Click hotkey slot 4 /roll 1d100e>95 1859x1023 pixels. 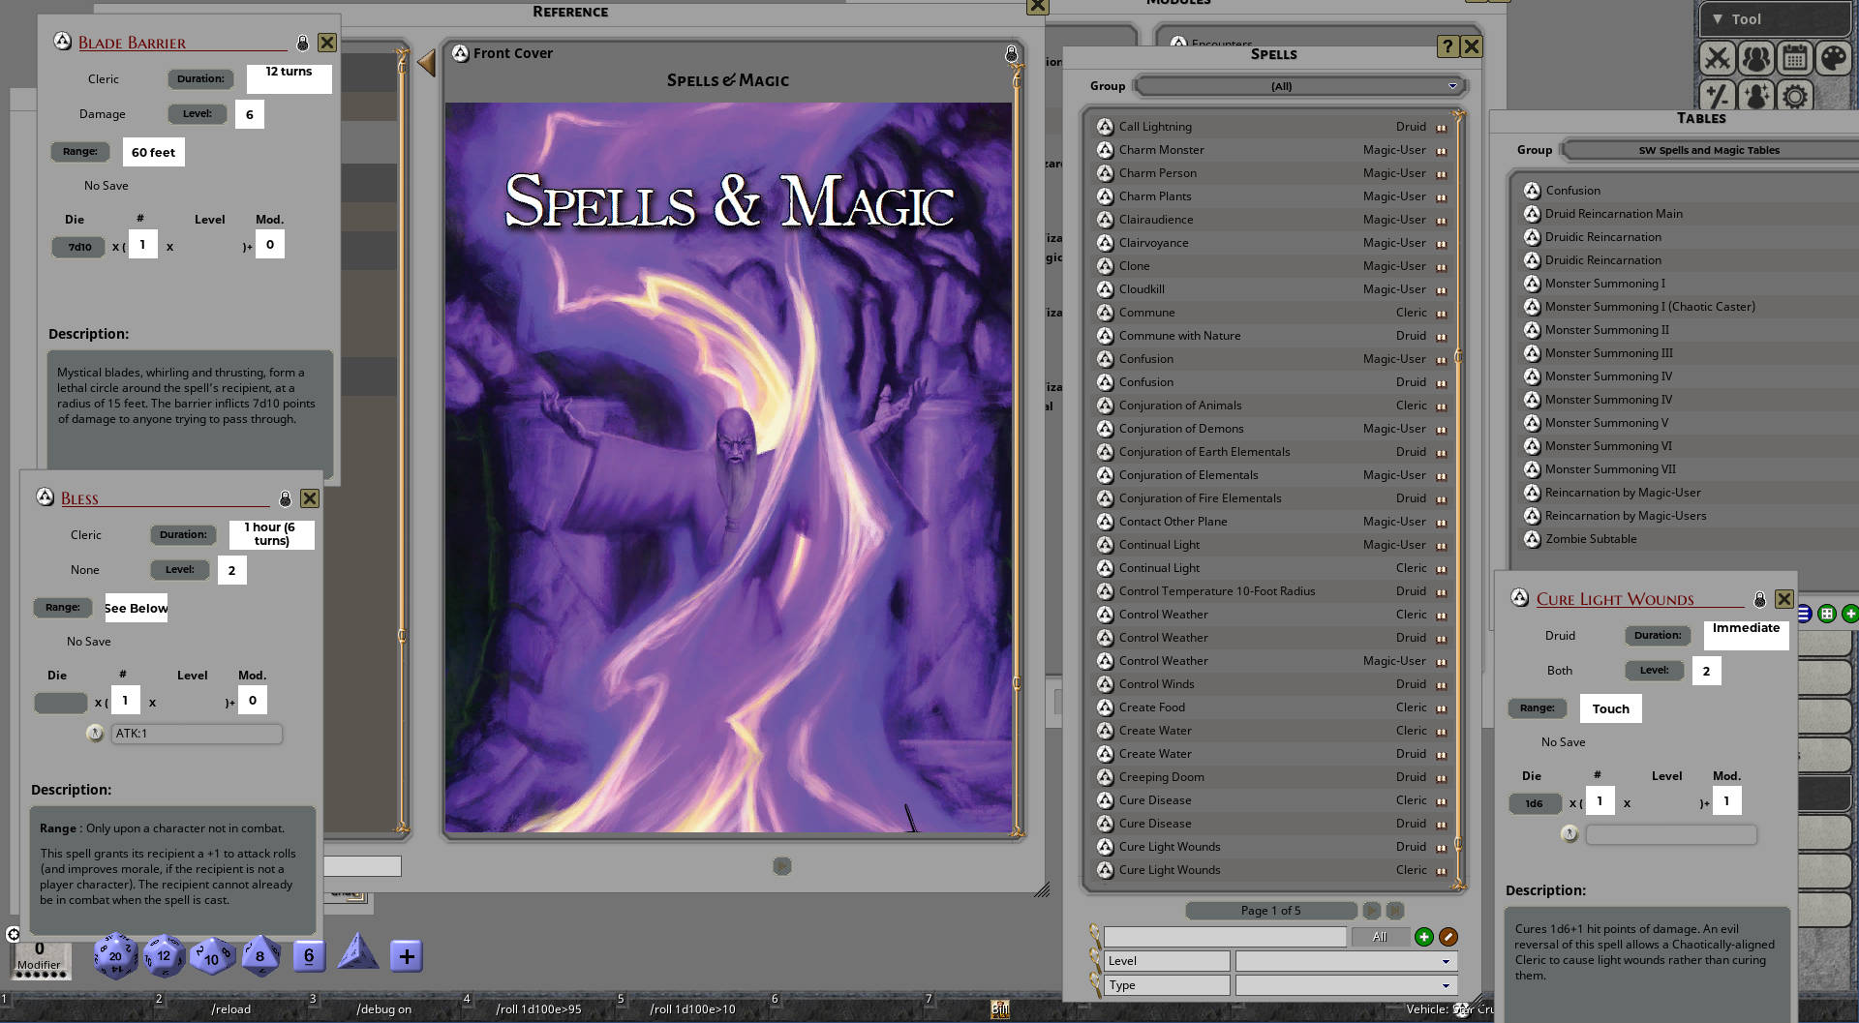(538, 1008)
